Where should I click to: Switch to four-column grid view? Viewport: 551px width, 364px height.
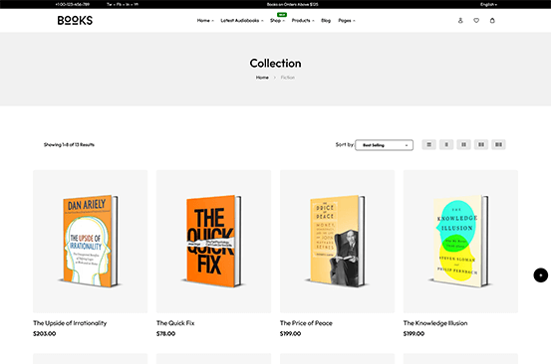498,144
